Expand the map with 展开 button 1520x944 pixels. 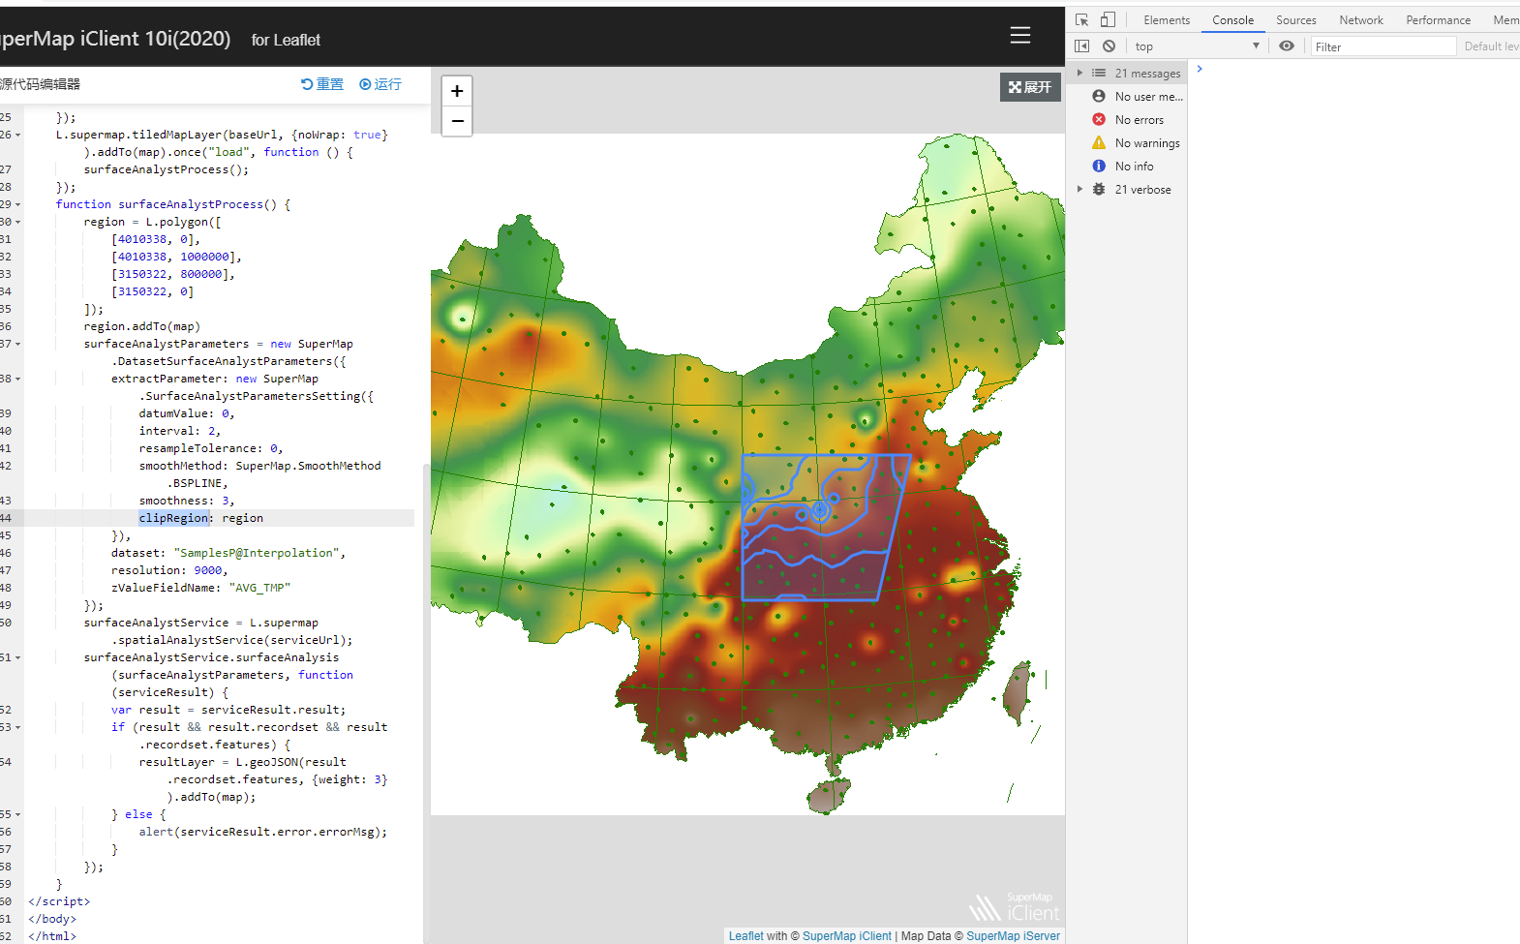click(1030, 87)
